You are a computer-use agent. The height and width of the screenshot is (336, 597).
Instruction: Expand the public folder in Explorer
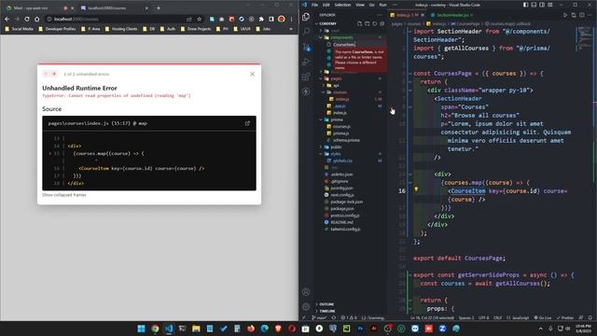click(336, 147)
